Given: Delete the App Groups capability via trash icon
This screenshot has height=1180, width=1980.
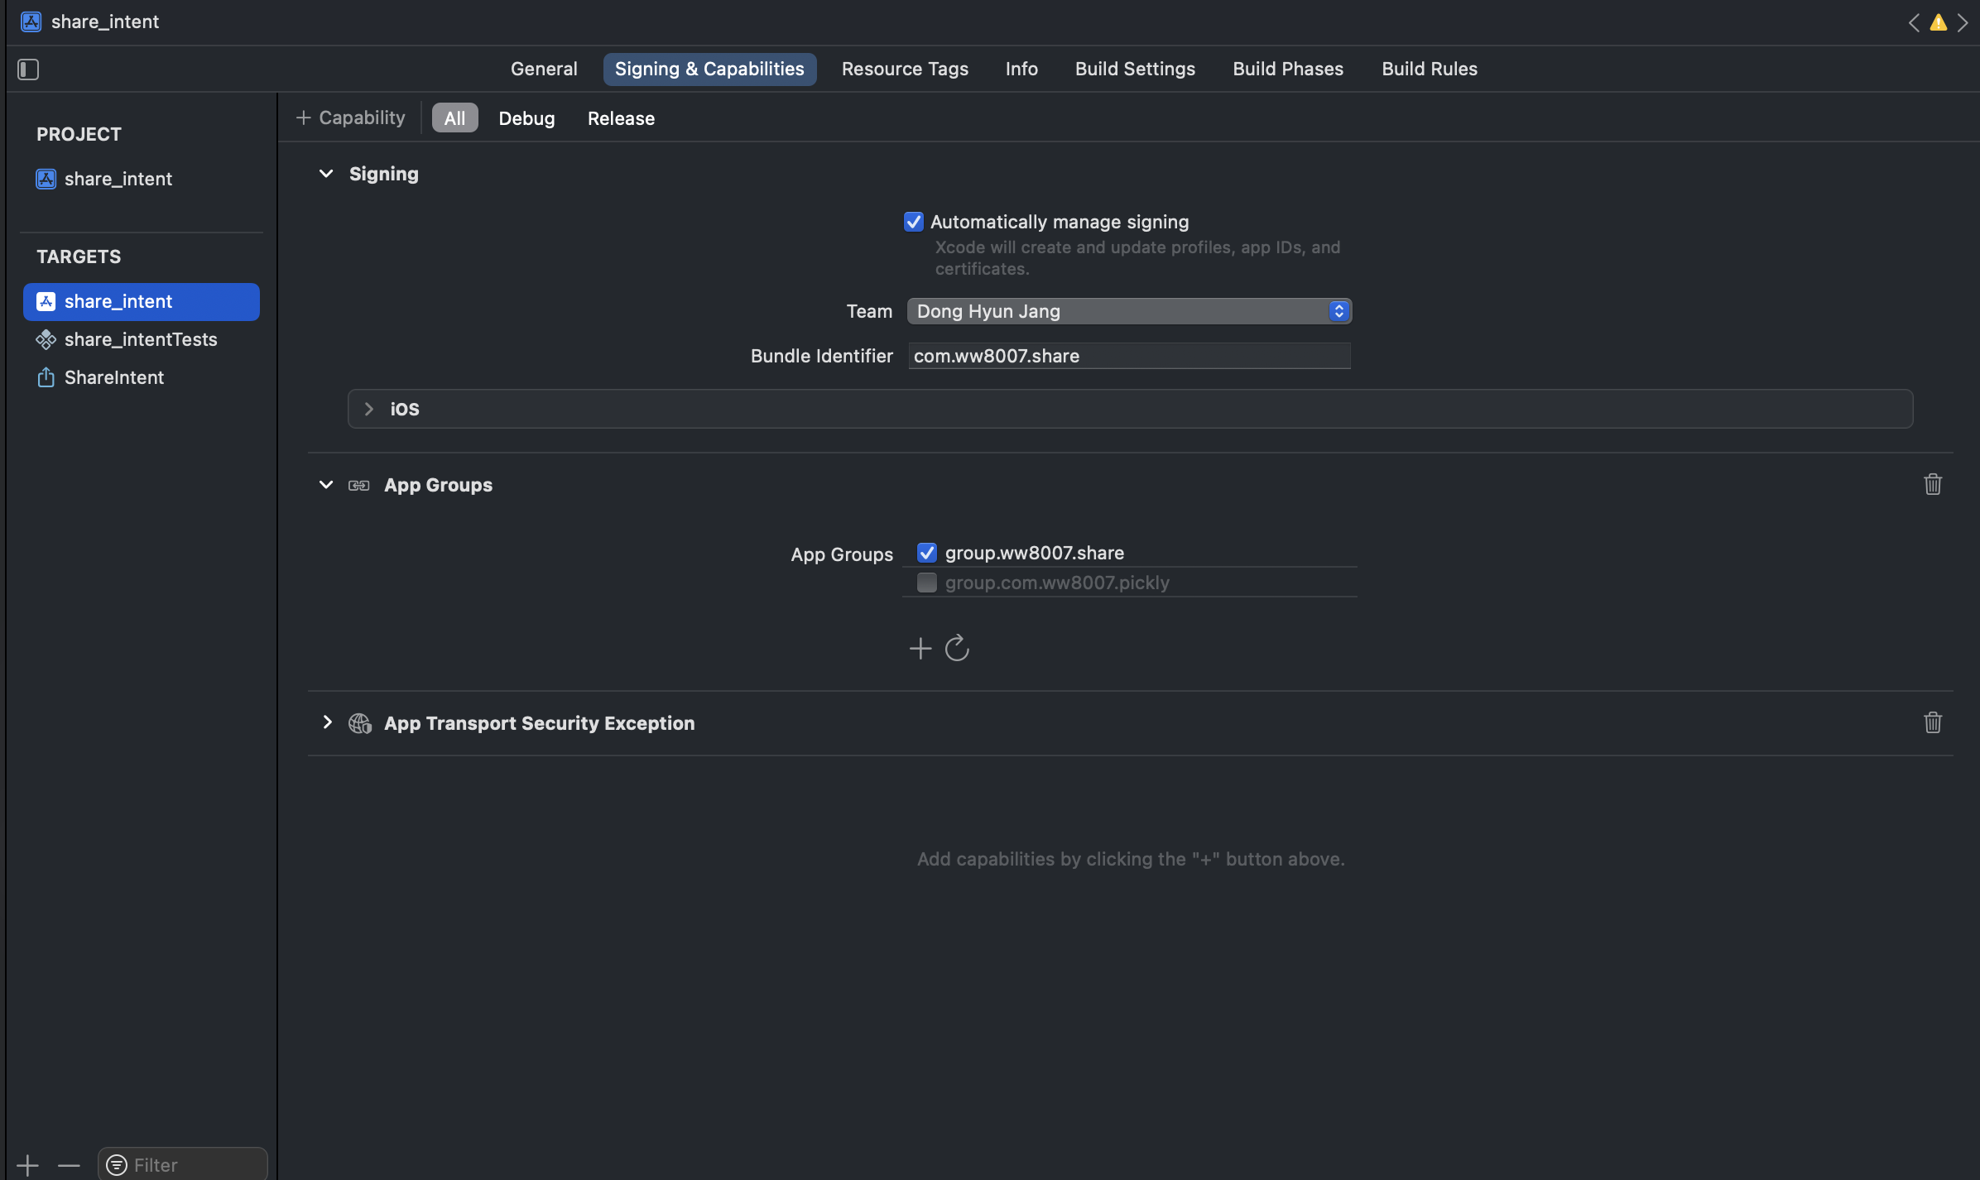Looking at the screenshot, I should (x=1932, y=484).
